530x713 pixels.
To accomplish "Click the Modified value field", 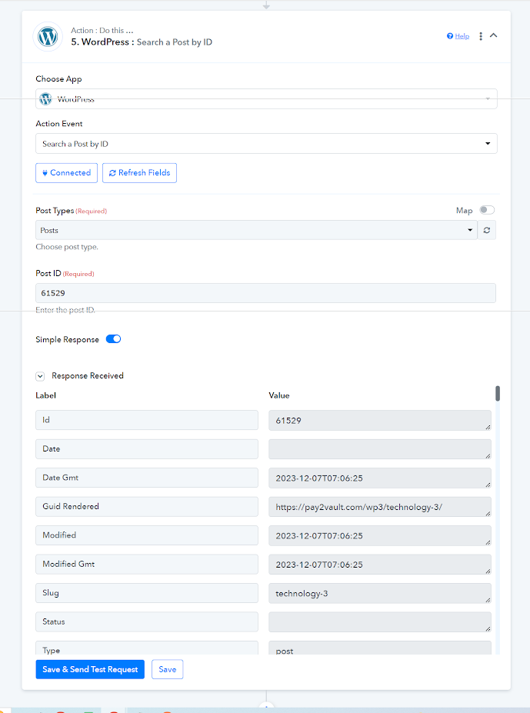I will (380, 535).
